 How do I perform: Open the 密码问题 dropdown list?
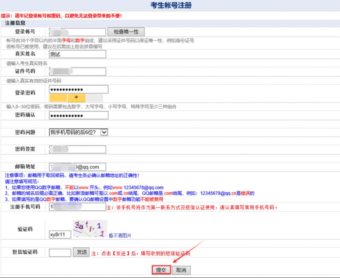(x=78, y=132)
